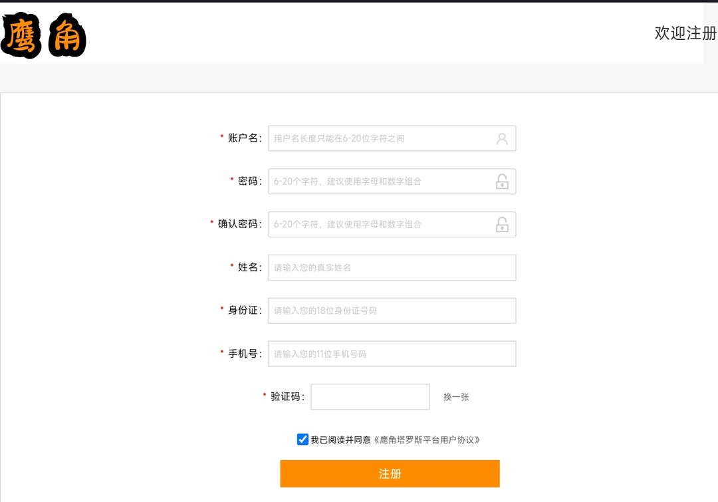The width and height of the screenshot is (718, 502).
Task: Click the orange 注册 button
Action: [390, 473]
